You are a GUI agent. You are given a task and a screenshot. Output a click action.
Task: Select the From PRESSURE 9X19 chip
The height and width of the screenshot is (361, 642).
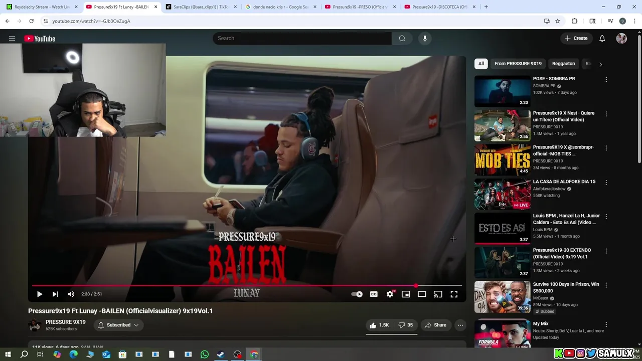coord(518,64)
